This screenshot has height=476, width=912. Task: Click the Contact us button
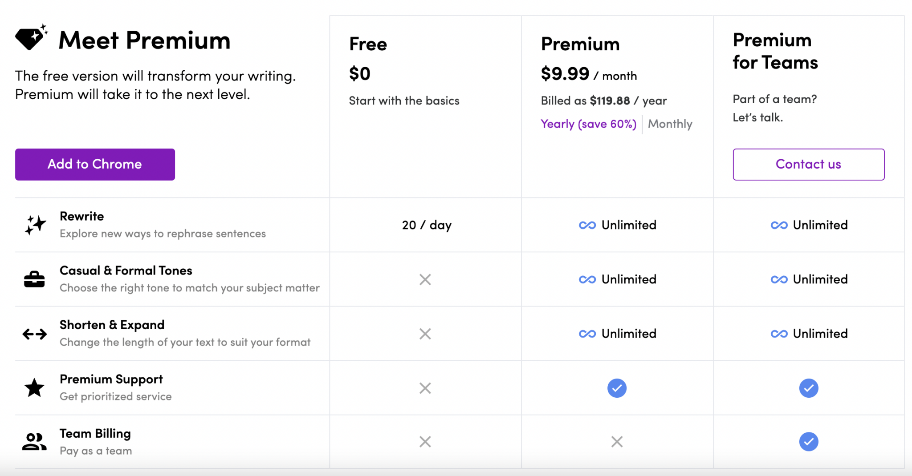coord(809,165)
